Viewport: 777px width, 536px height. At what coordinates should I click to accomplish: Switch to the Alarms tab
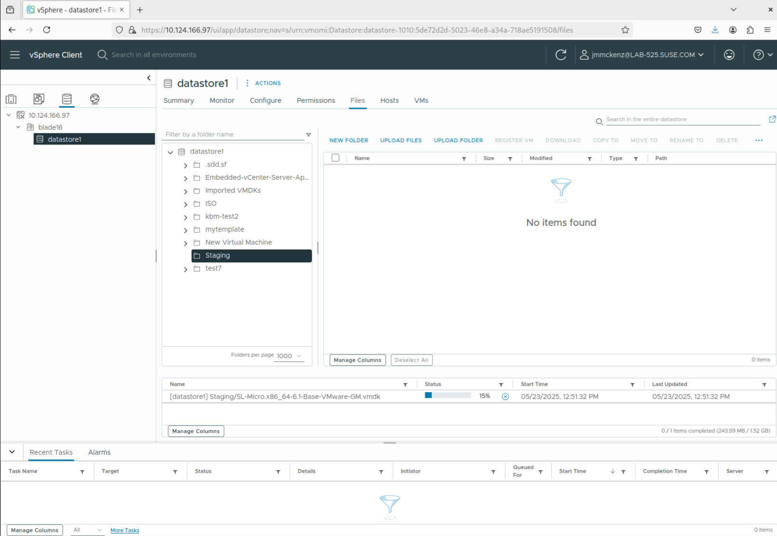99,452
